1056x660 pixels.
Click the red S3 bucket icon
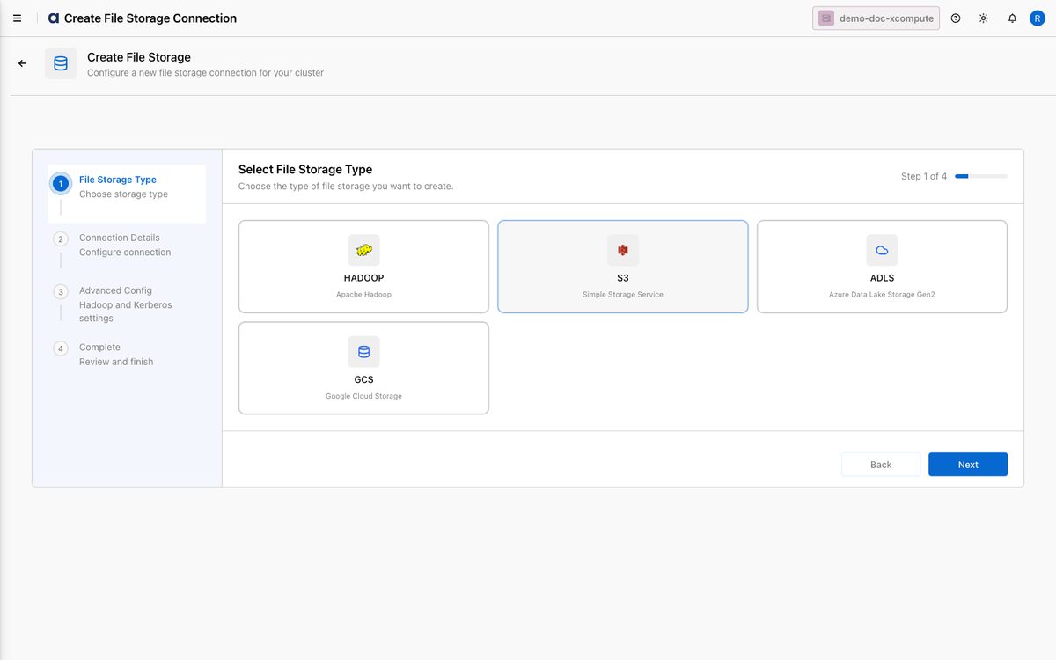623,251
